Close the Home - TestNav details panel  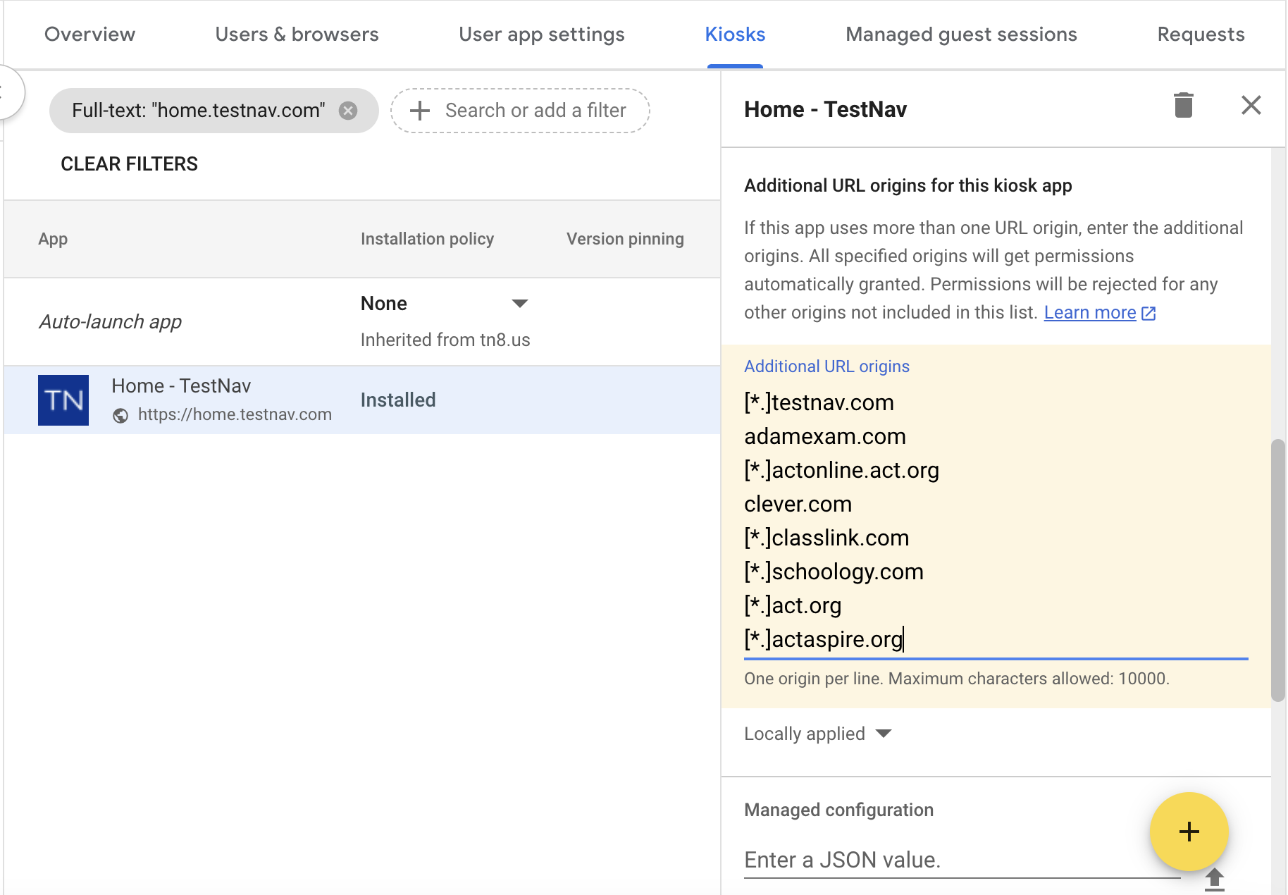pos(1251,106)
